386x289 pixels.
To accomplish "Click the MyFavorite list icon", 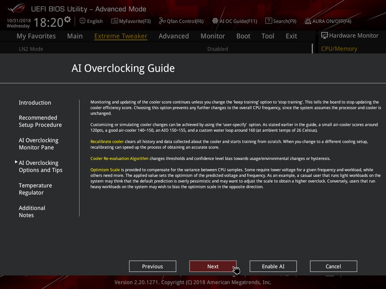I will 114,21.
